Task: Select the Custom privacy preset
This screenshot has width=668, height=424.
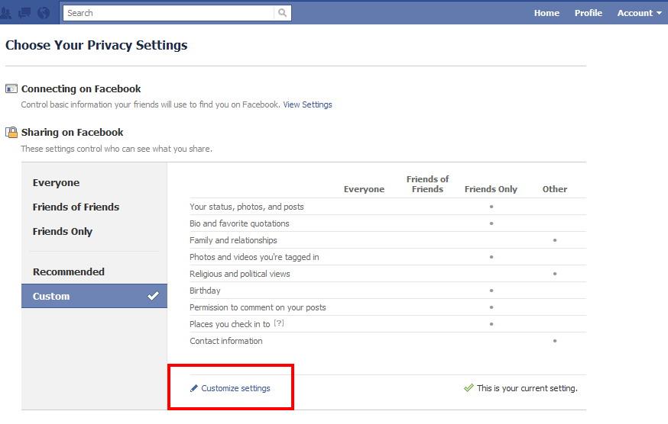Action: tap(94, 296)
